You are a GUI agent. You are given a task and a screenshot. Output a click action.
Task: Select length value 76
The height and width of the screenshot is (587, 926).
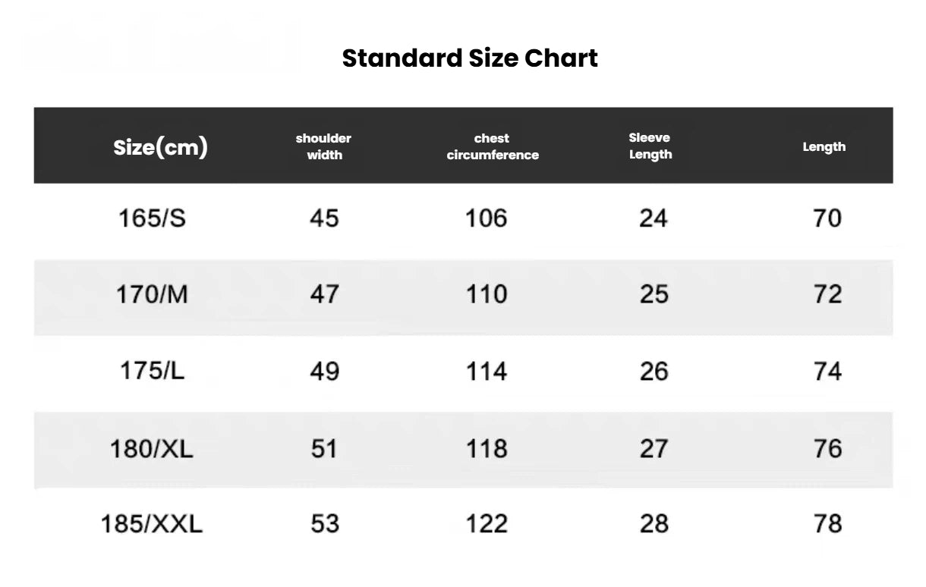tap(827, 448)
